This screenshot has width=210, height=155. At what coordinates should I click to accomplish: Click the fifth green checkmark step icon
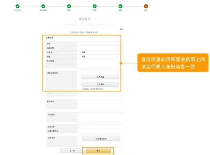click(x=120, y=6)
